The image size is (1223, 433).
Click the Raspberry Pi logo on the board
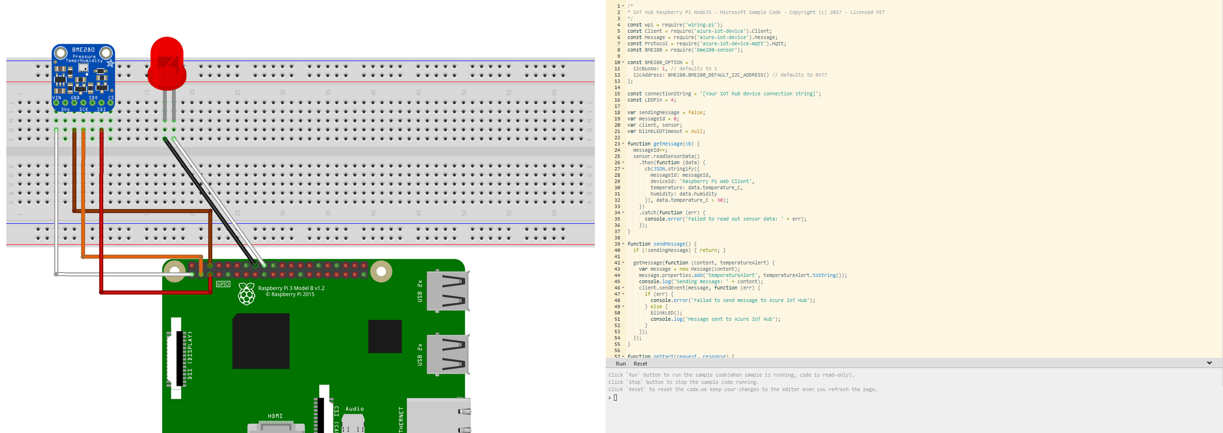click(x=246, y=293)
